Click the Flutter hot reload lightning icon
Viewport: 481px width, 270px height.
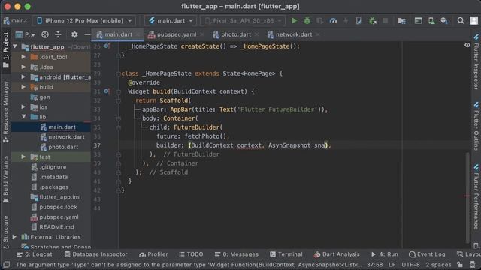[x=346, y=20]
